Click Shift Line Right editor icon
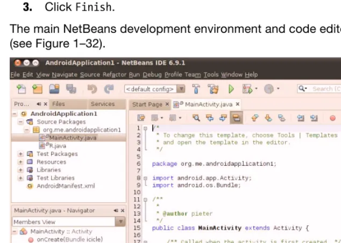Viewport: 341px width, 243px height. [314, 118]
